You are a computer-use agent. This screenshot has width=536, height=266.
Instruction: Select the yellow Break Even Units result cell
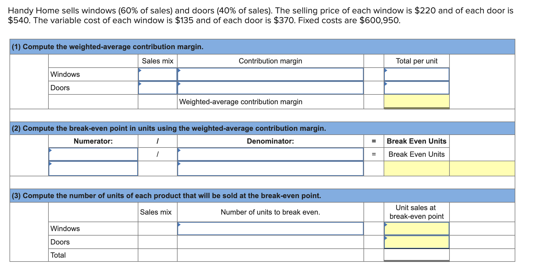(x=416, y=168)
